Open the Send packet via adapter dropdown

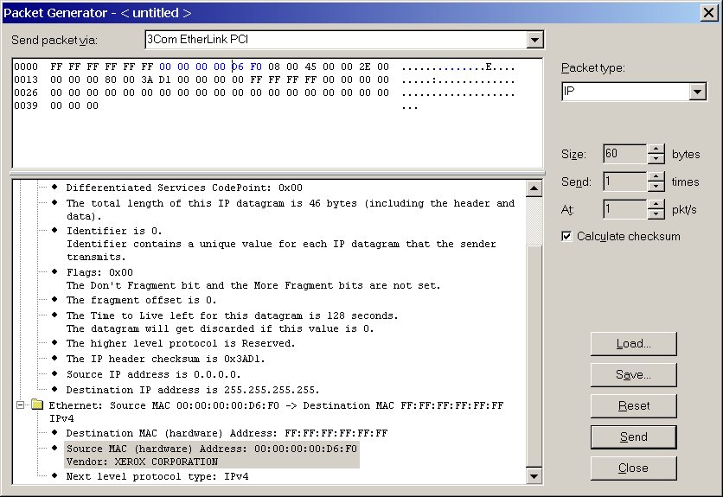pyautogui.click(x=534, y=40)
